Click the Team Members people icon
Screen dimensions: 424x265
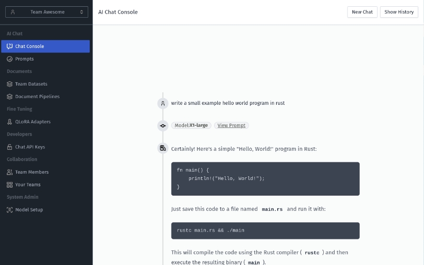9,172
